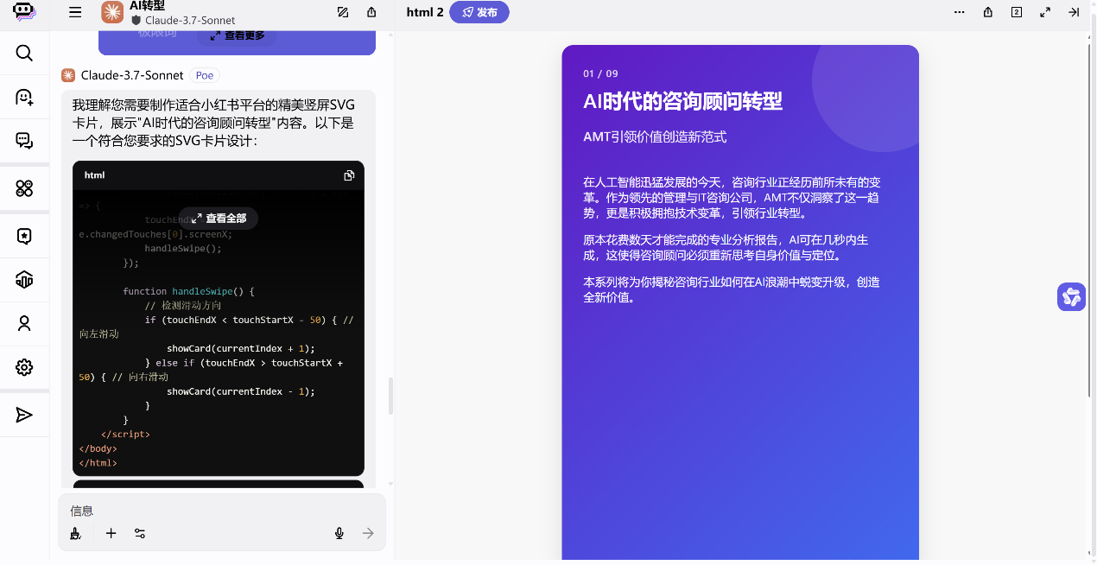Open the creators chart sidebar icon

24,279
